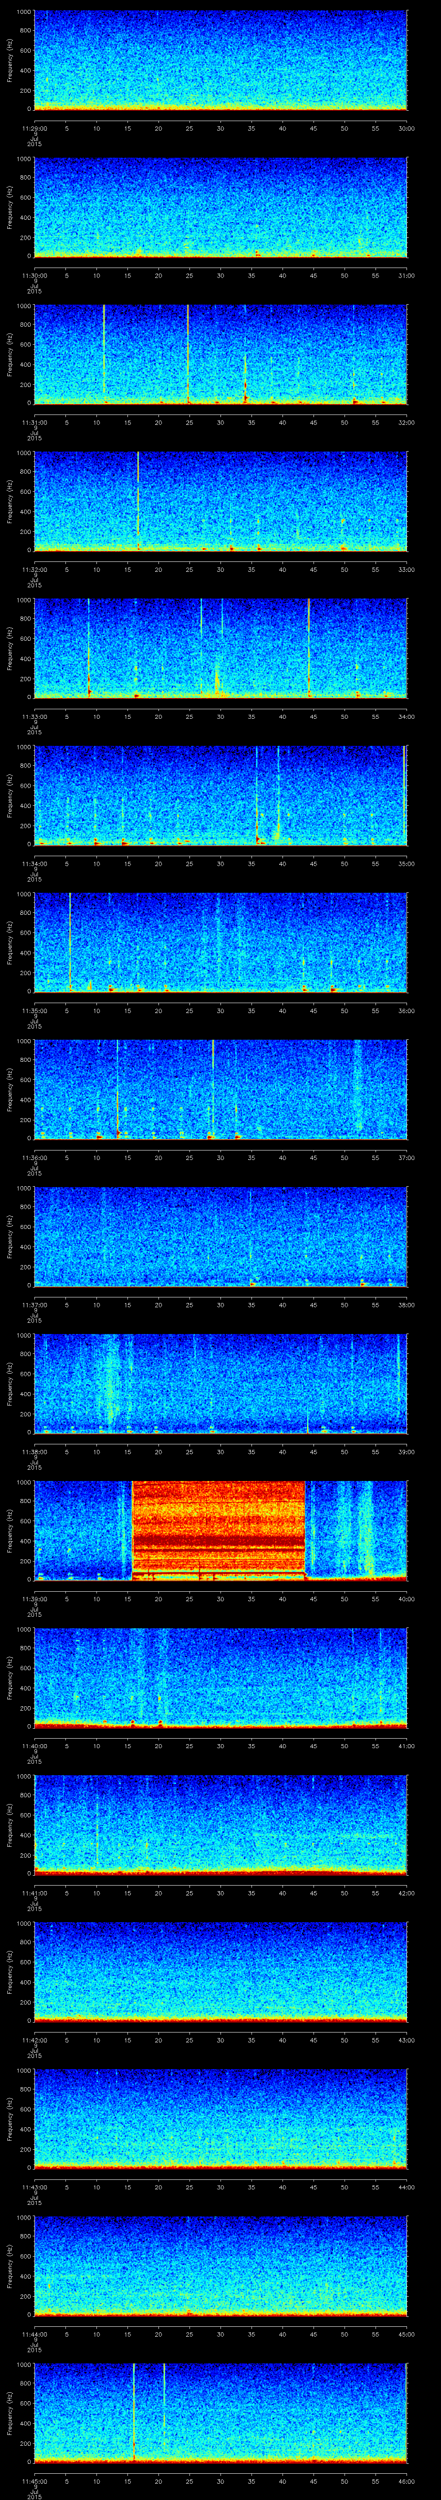Click the 35:00 end time label
This screenshot has width=441, height=2500.
point(406,864)
